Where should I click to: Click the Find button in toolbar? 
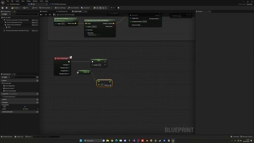(x=35, y=8)
